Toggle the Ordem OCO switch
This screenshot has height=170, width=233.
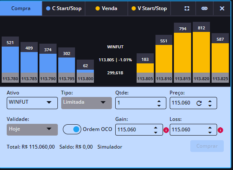click(x=72, y=129)
